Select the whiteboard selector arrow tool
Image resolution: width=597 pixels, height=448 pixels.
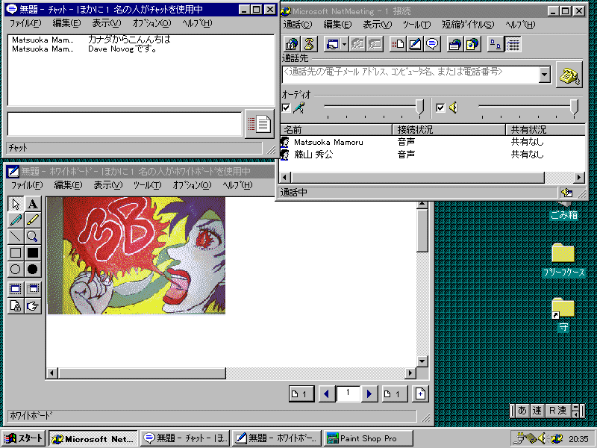16,204
